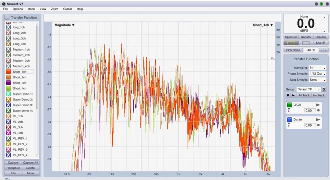Decrease generator level with minus button
The image size is (330, 180).
point(321,50)
